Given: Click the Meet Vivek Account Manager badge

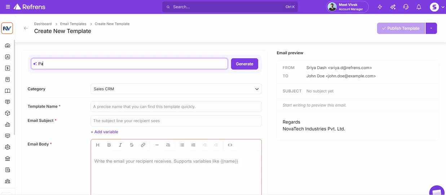Looking at the screenshot, I should [x=348, y=7].
